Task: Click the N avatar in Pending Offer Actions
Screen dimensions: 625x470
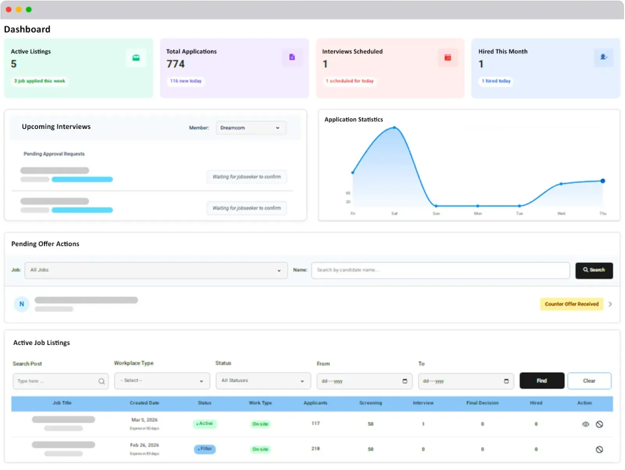Action: 21,304
